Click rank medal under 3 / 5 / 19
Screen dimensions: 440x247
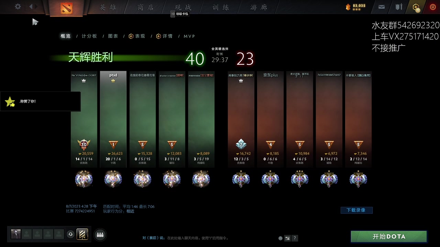[x=201, y=179]
